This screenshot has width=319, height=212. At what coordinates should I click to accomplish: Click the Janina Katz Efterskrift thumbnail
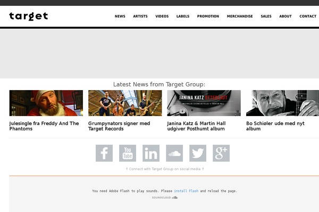pyautogui.click(x=204, y=103)
